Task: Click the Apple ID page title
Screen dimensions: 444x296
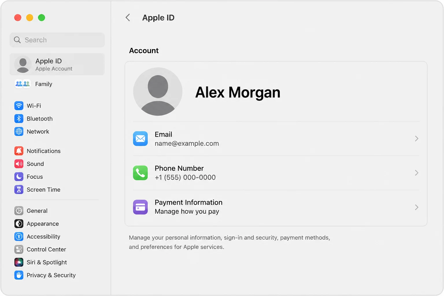Action: click(x=158, y=18)
